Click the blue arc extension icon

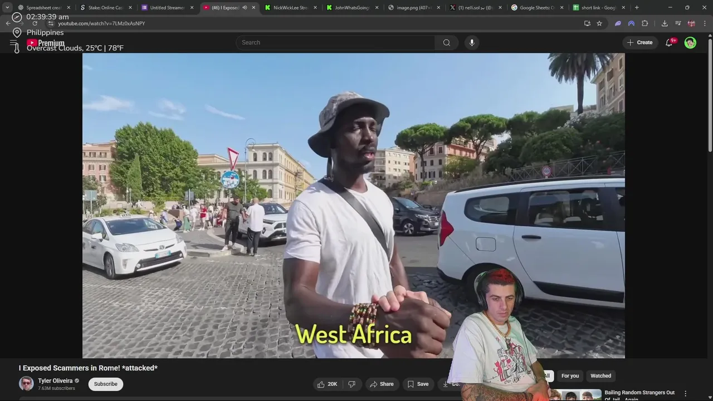pos(631,23)
